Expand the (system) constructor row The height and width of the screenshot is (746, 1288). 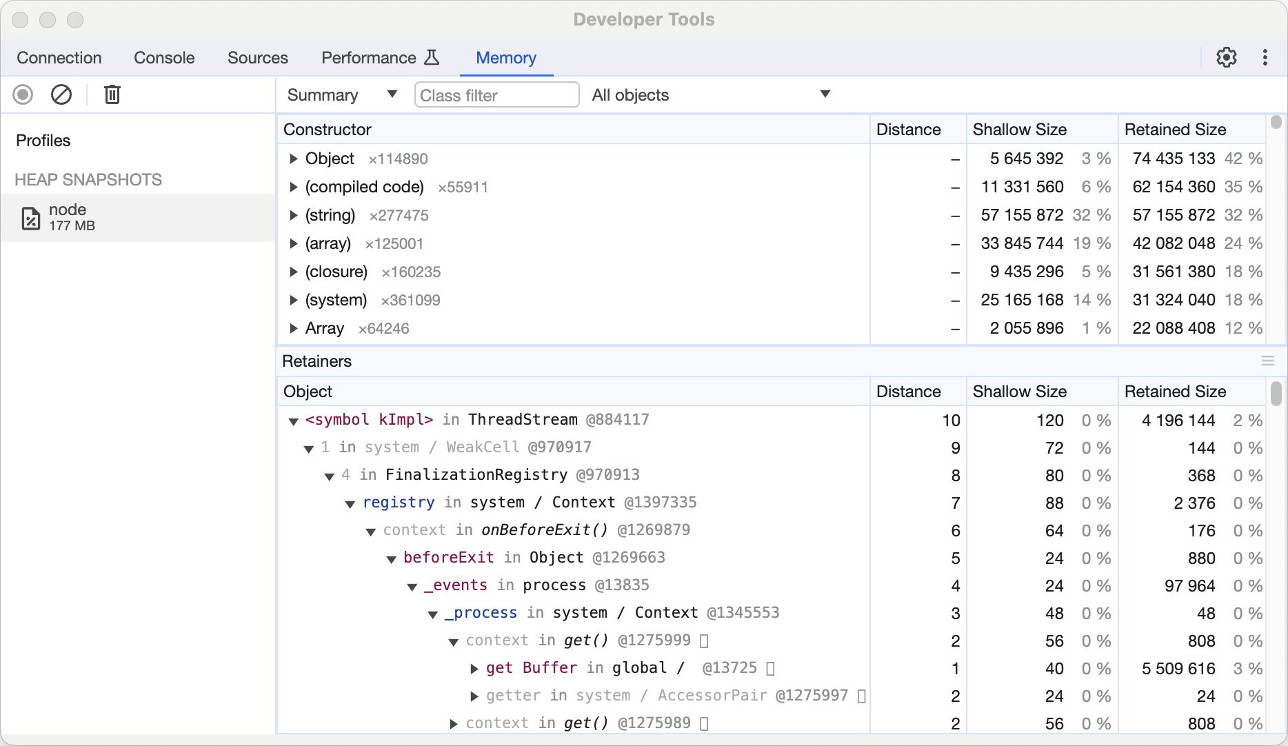293,300
